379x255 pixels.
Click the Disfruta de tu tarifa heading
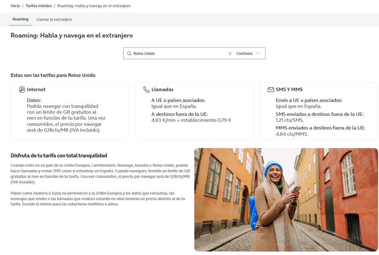(59, 156)
